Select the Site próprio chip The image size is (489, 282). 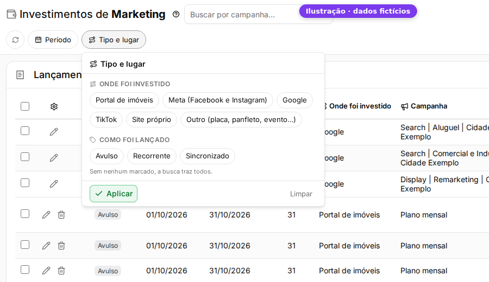(151, 120)
